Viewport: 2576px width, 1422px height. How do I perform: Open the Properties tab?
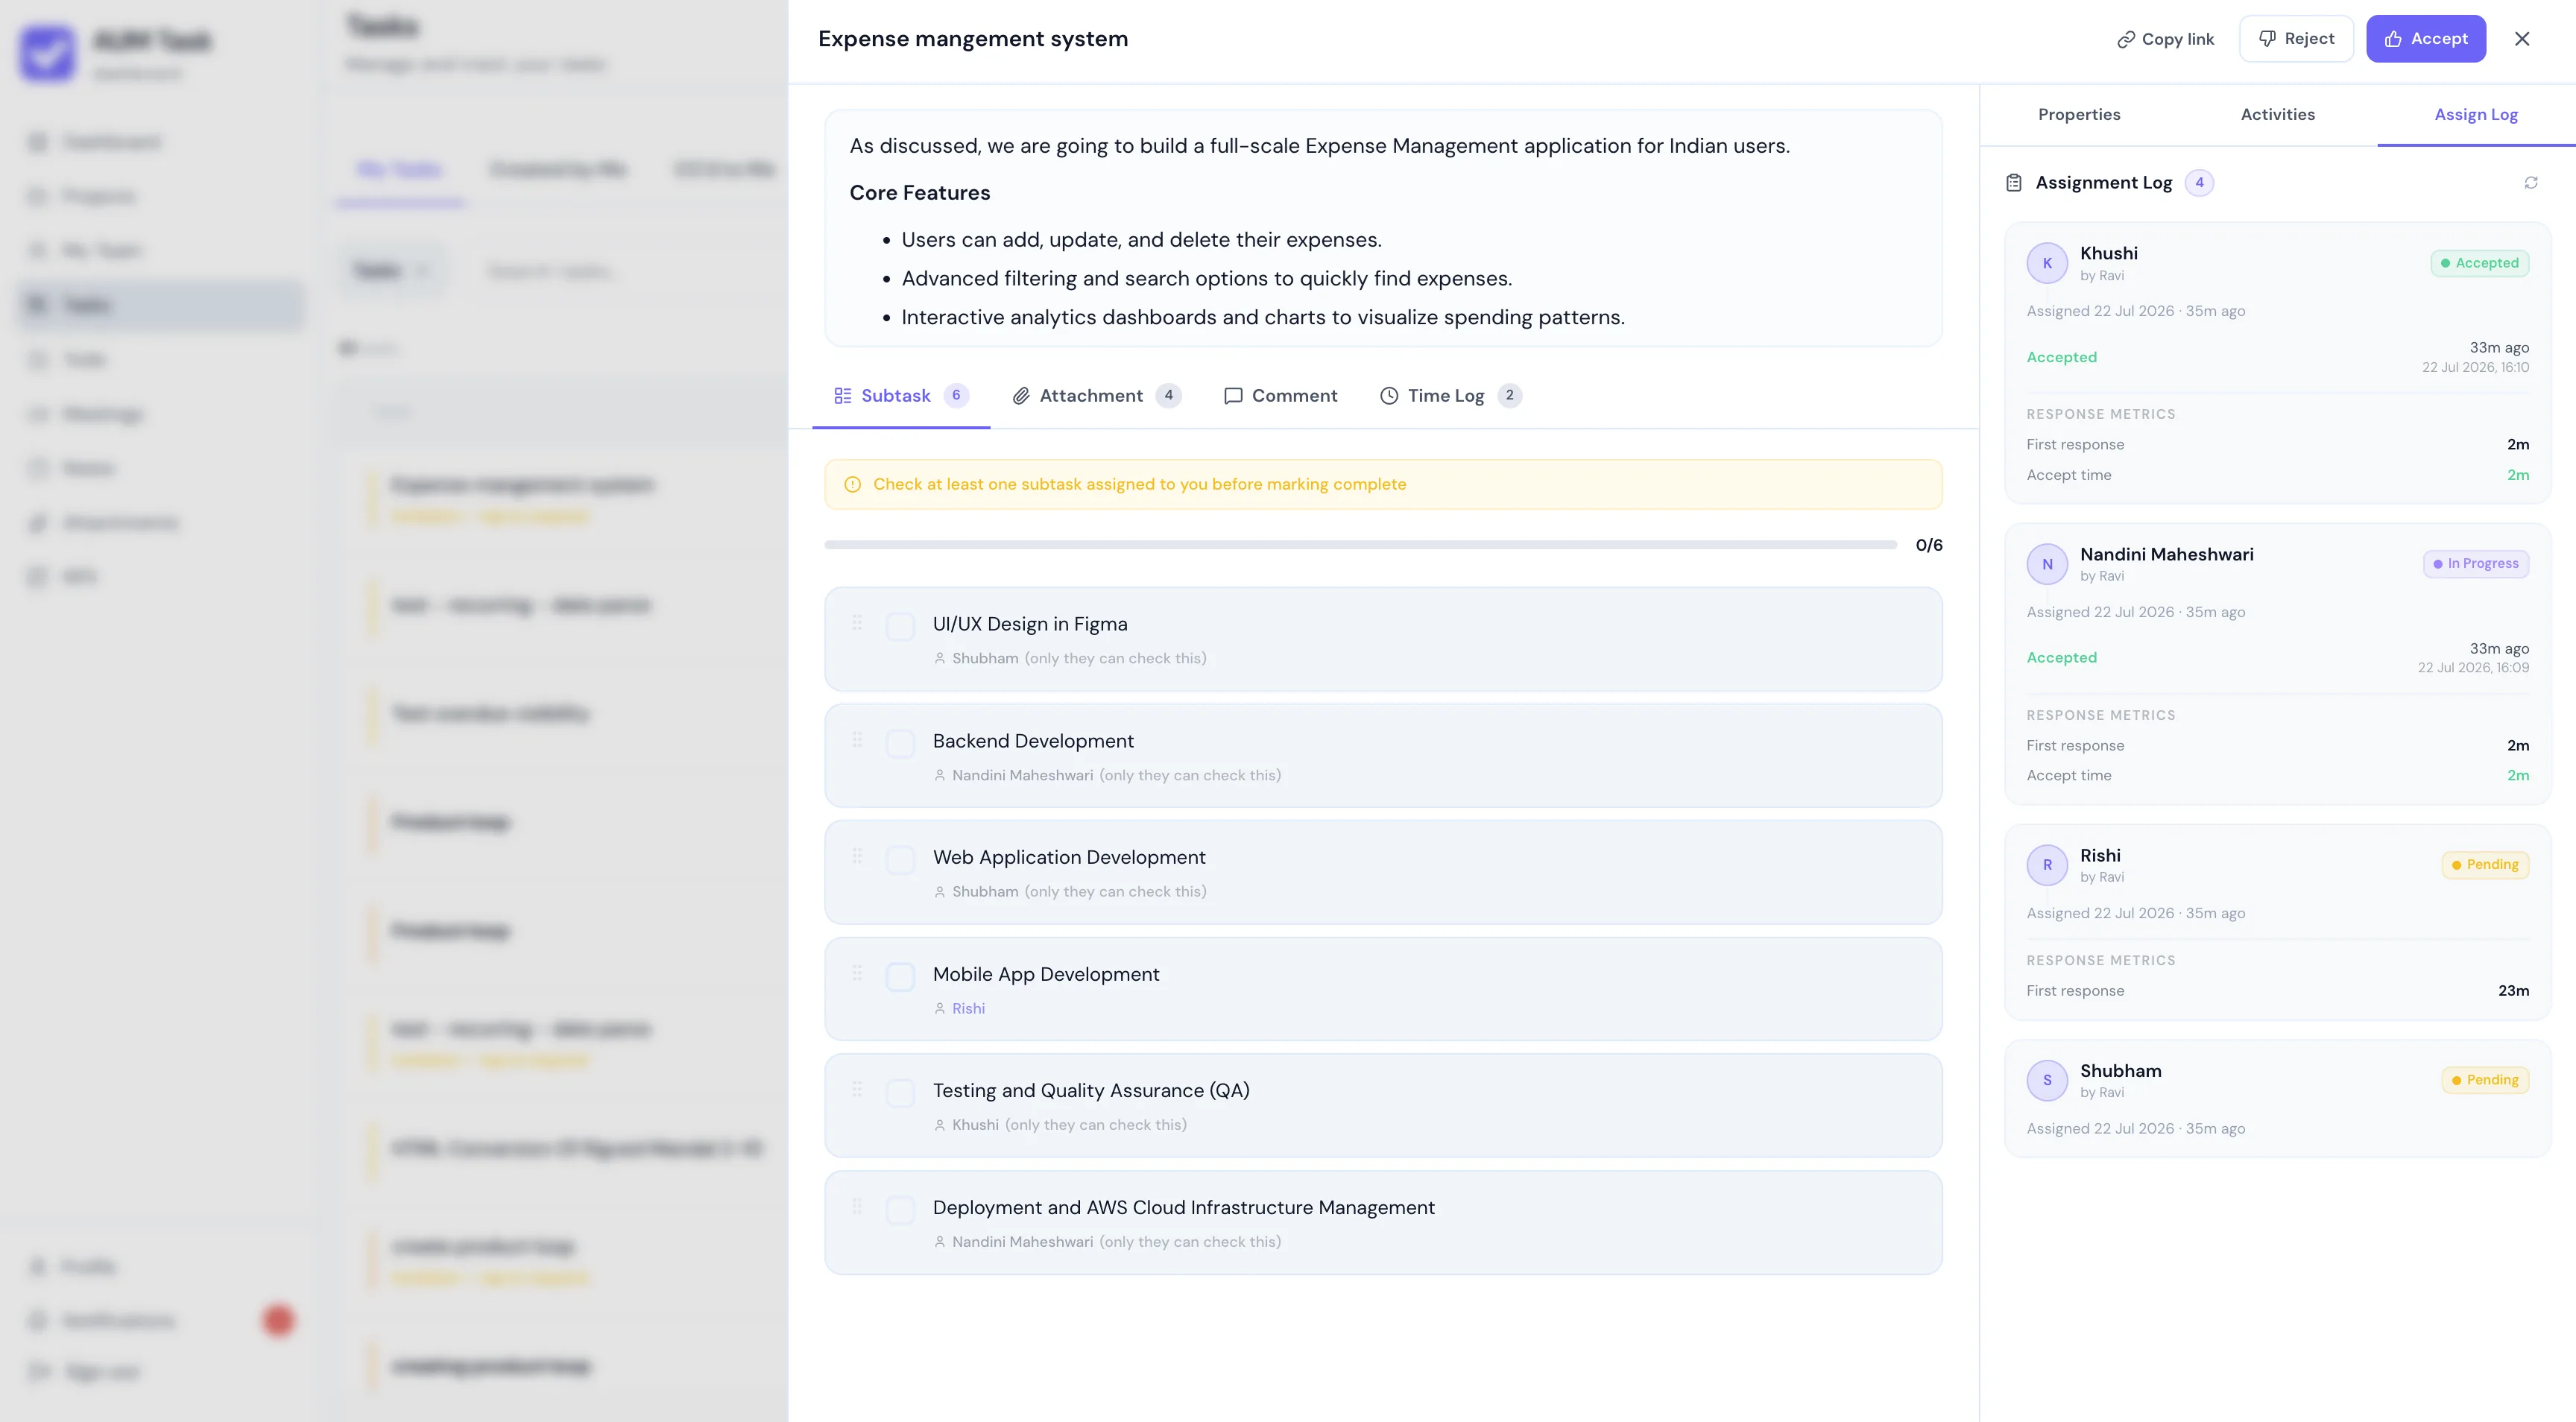click(x=2079, y=115)
